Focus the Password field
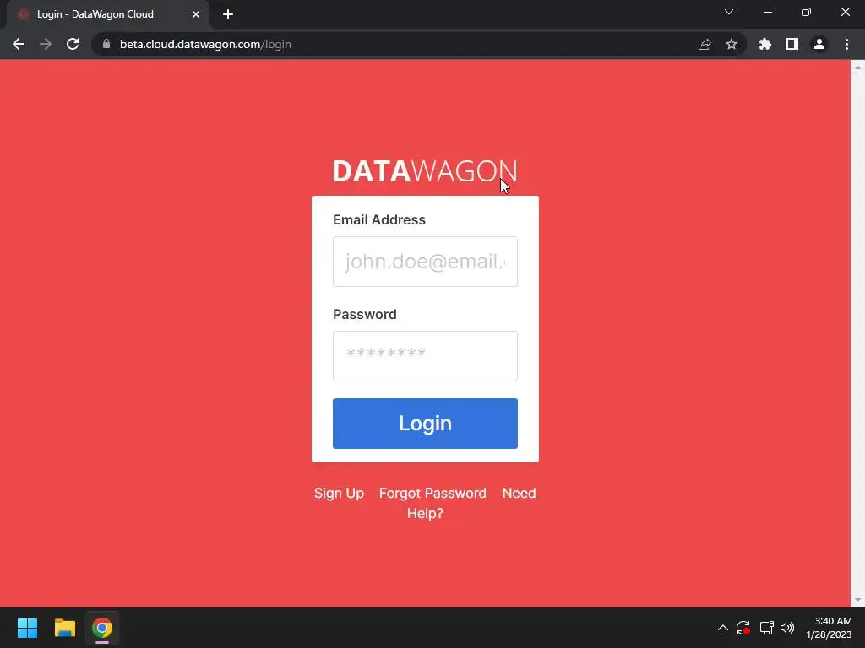The image size is (865, 648). [x=425, y=356]
